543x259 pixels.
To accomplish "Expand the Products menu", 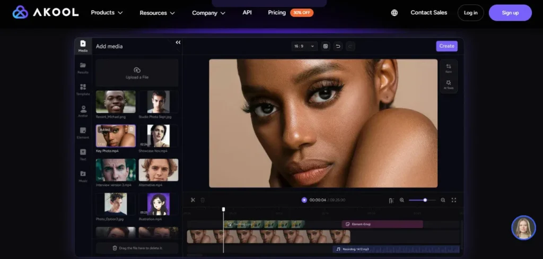I will (x=107, y=12).
